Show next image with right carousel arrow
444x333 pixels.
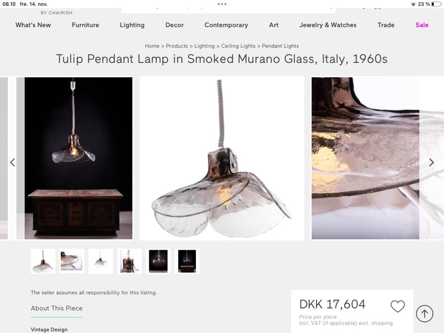[x=431, y=162]
